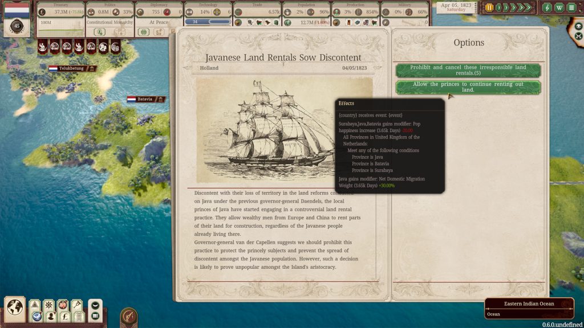The height and width of the screenshot is (328, 584).
Task: Allow the princes to continue renting out land
Action: coord(468,87)
